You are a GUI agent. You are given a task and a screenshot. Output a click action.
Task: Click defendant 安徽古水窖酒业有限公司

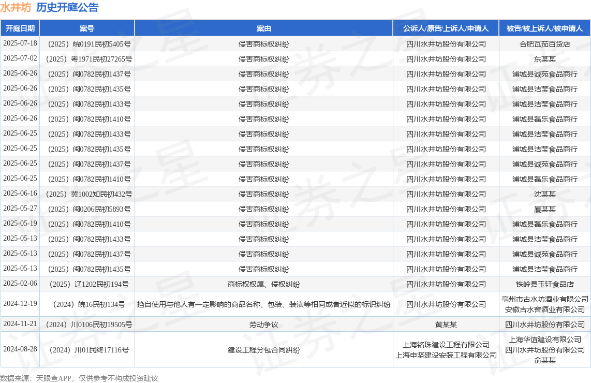point(544,310)
